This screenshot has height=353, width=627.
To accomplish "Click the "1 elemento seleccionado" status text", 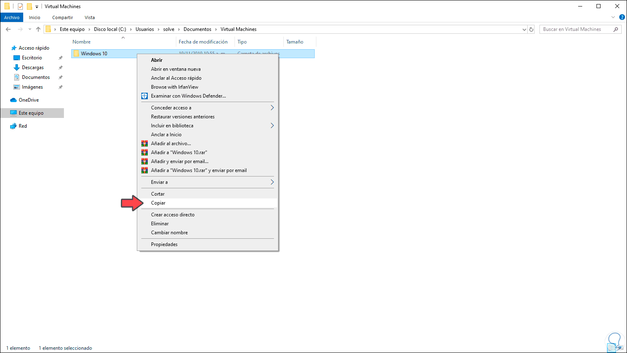I will click(65, 348).
